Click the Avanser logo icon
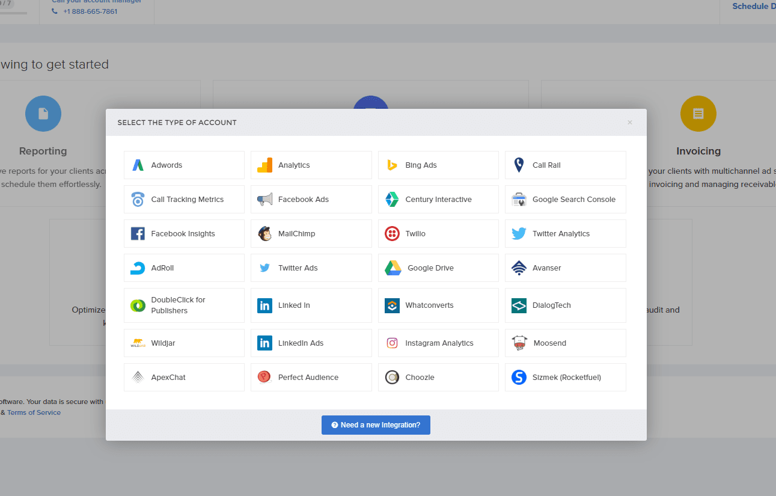The height and width of the screenshot is (496, 776). tap(519, 268)
